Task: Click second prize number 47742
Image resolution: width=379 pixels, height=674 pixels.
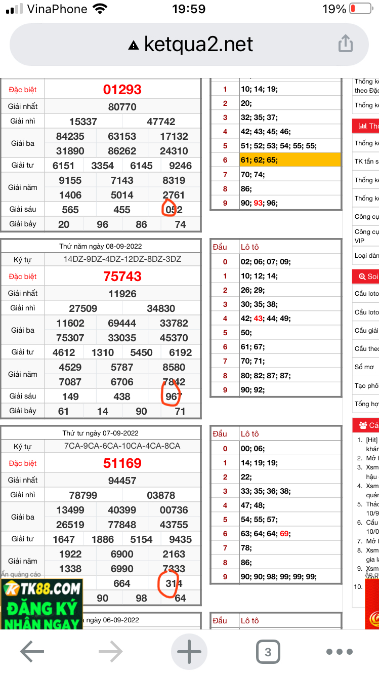Action: [161, 122]
